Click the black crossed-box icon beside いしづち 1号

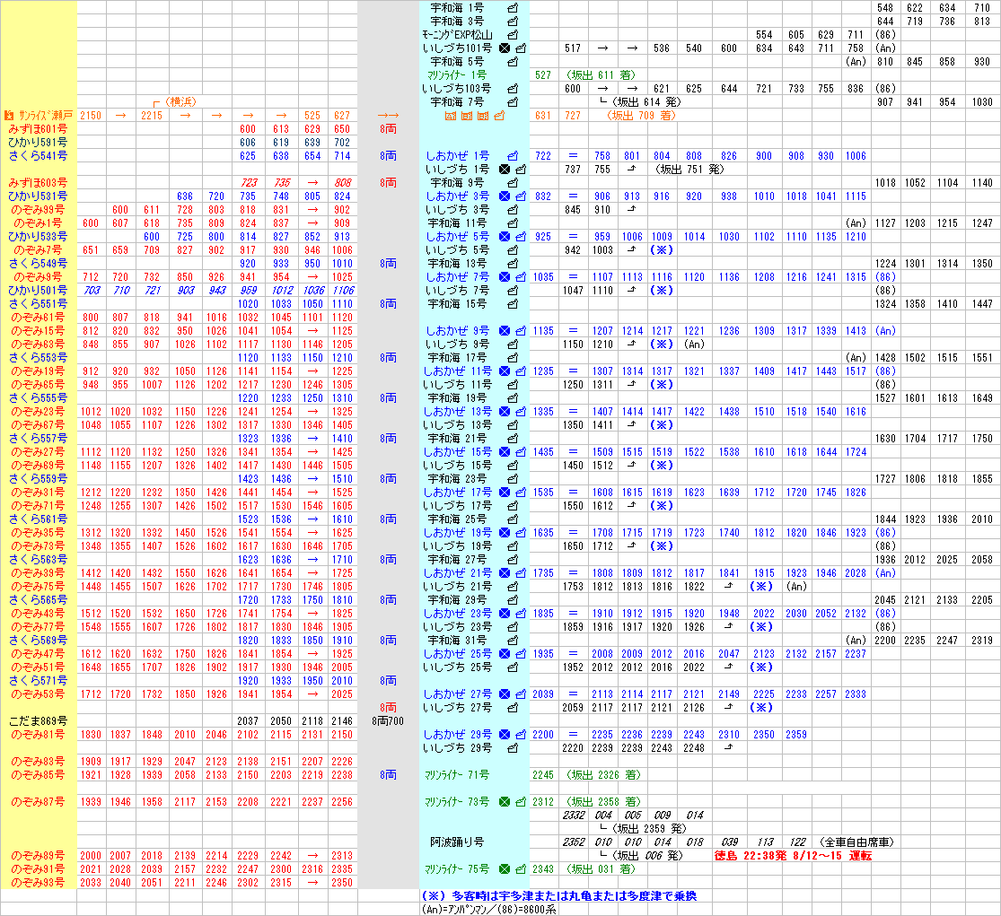505,170
